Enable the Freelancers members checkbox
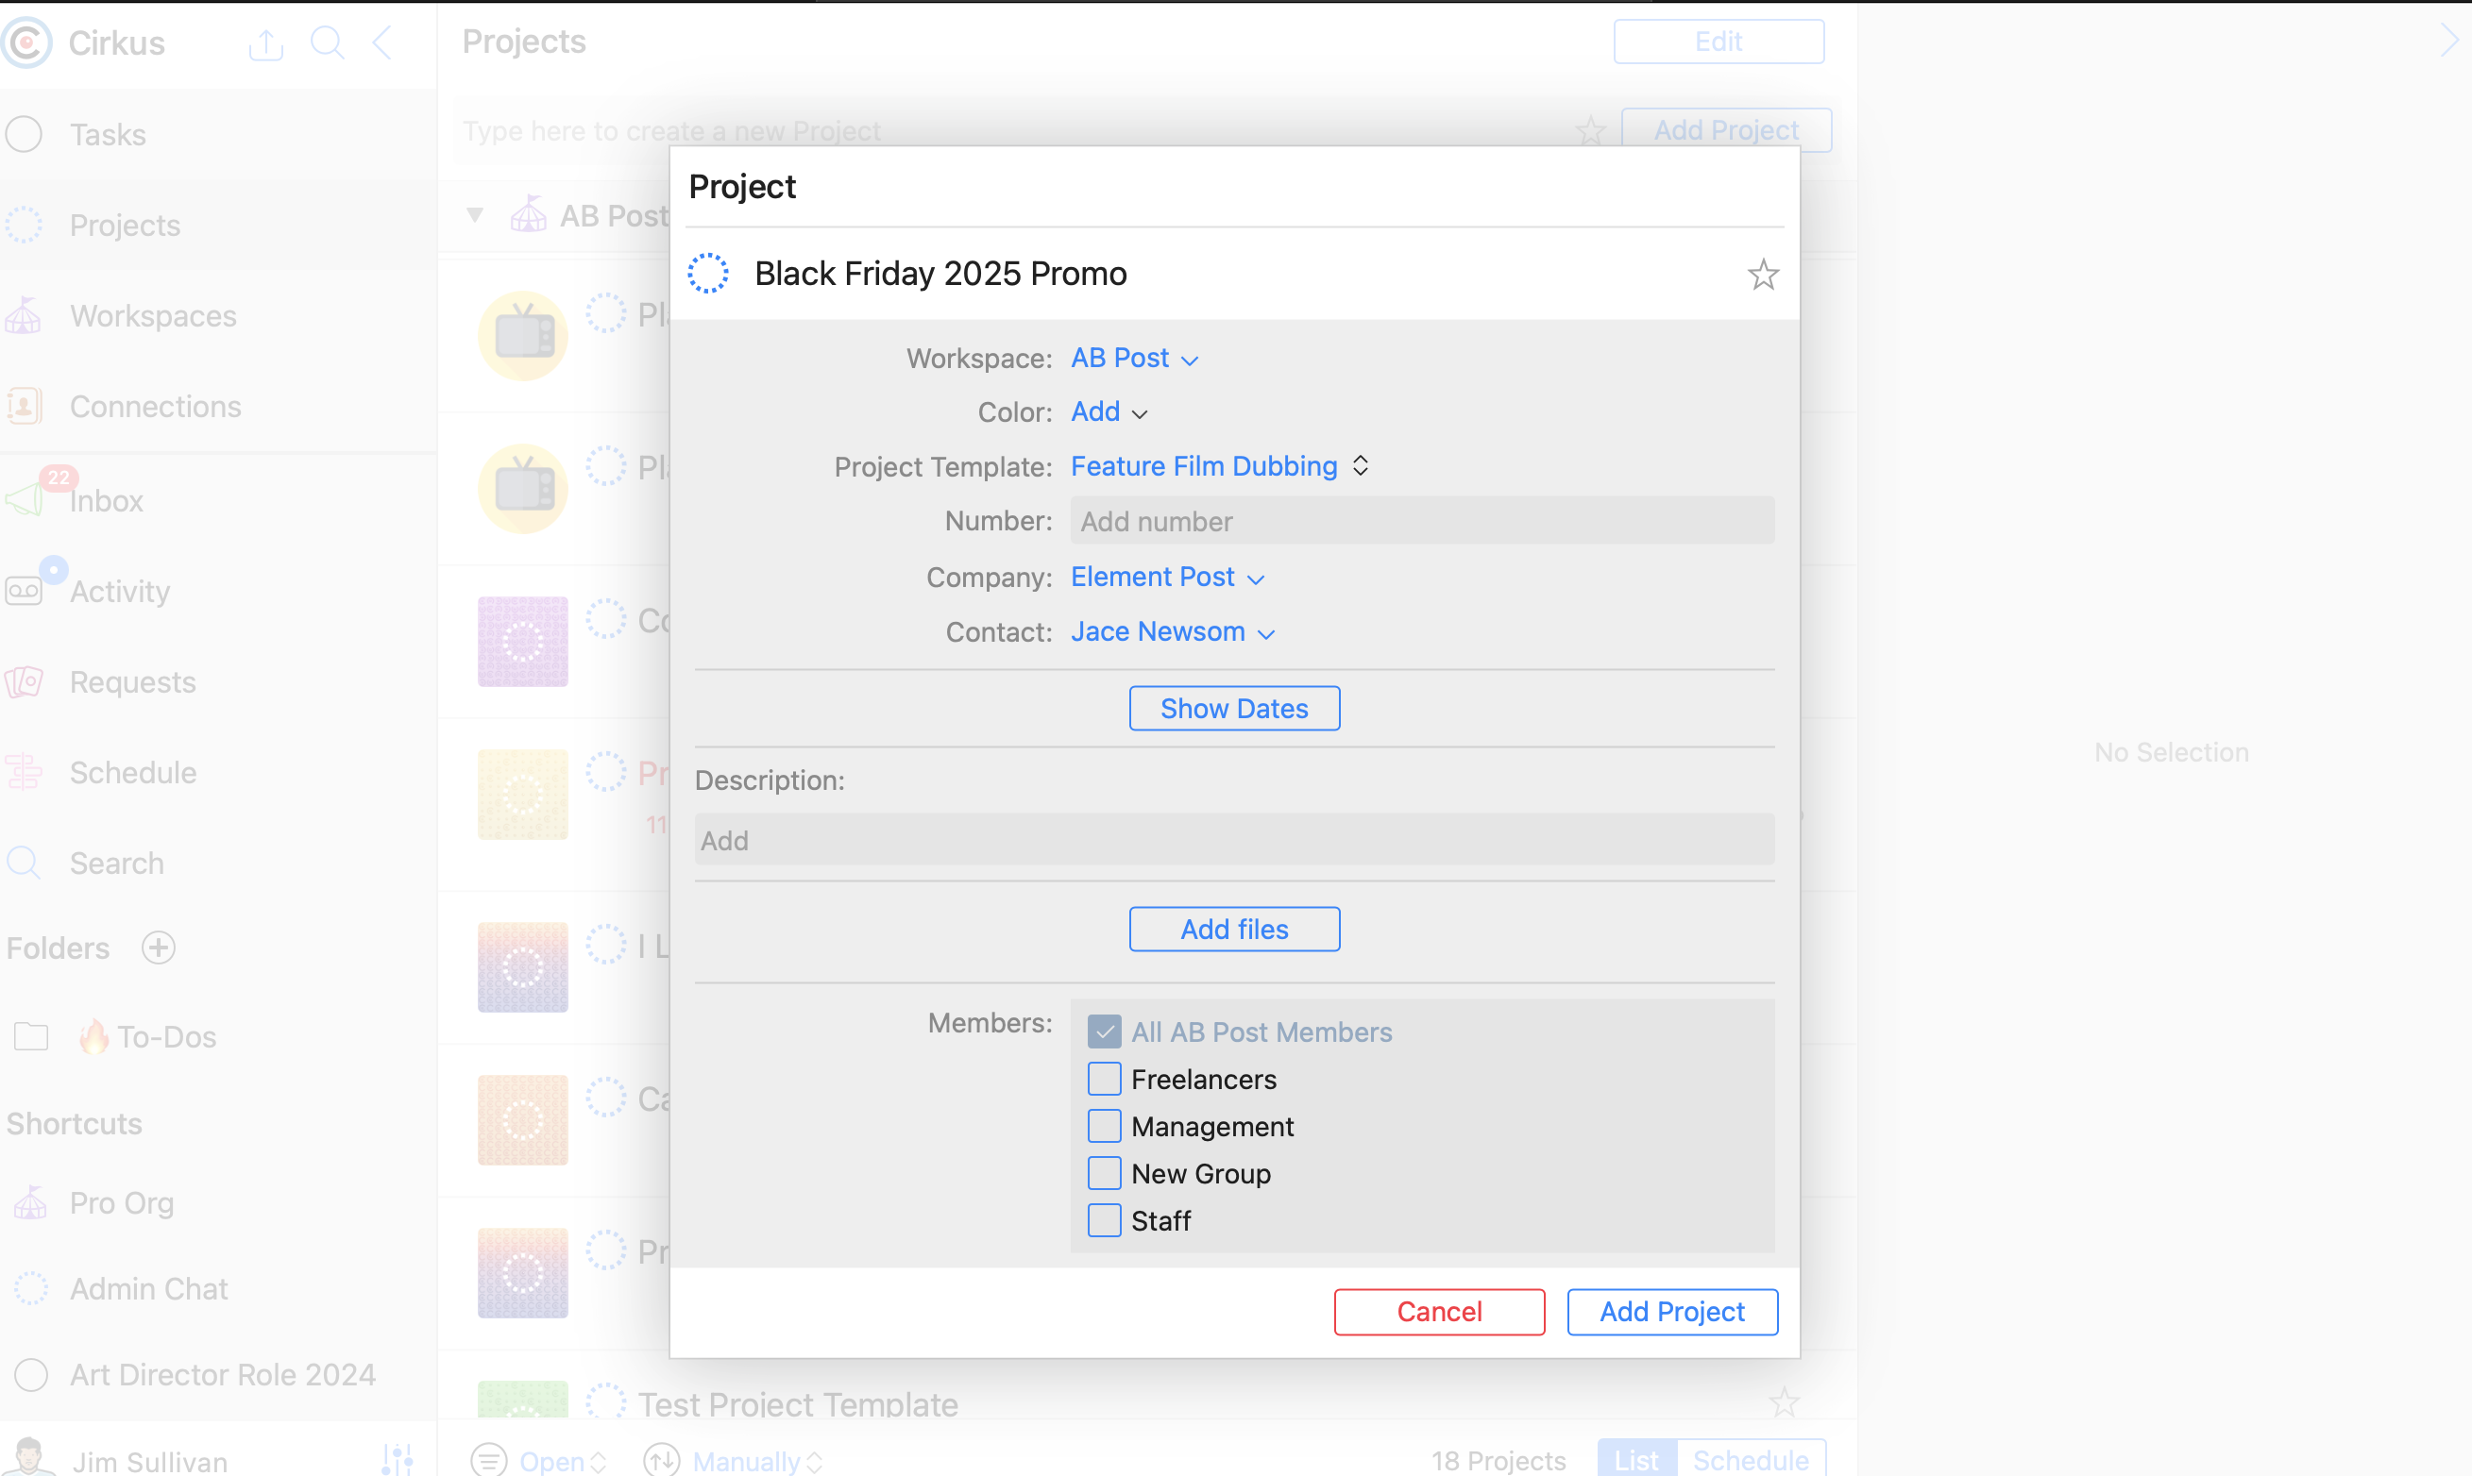 [x=1104, y=1079]
